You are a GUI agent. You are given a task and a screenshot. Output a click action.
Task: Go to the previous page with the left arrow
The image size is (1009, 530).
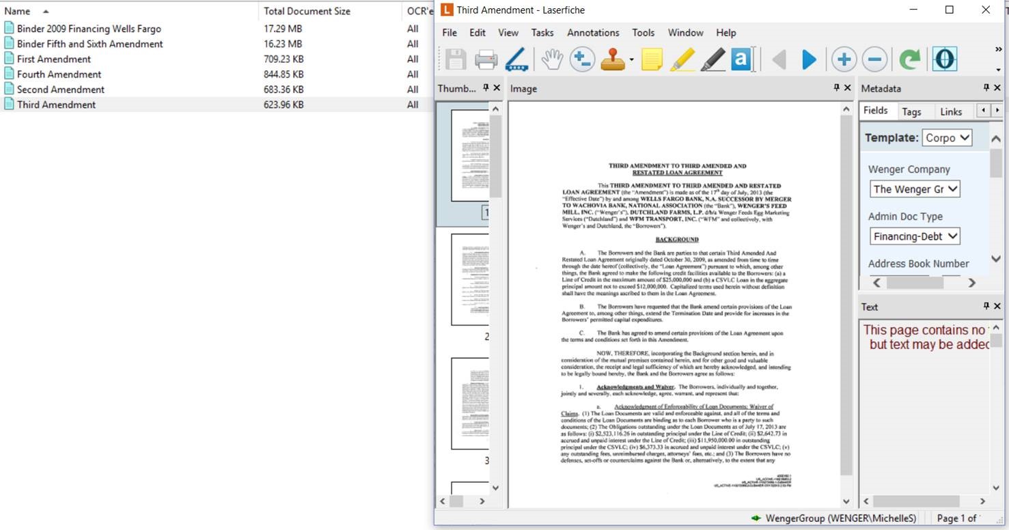click(x=779, y=60)
